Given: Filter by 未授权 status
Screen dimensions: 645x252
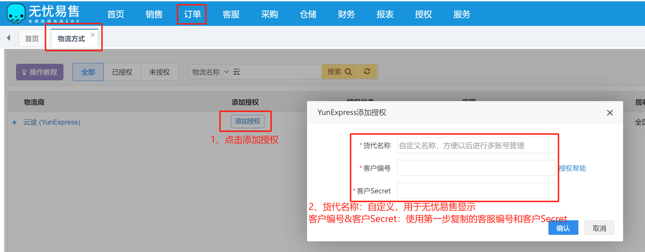Looking at the screenshot, I should coord(159,72).
